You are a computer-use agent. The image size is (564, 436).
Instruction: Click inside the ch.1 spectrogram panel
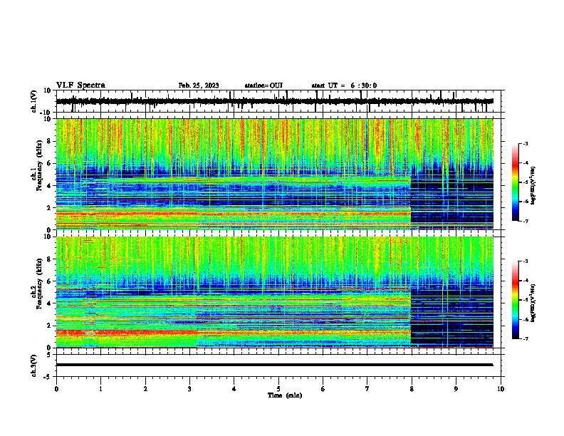pos(274,174)
